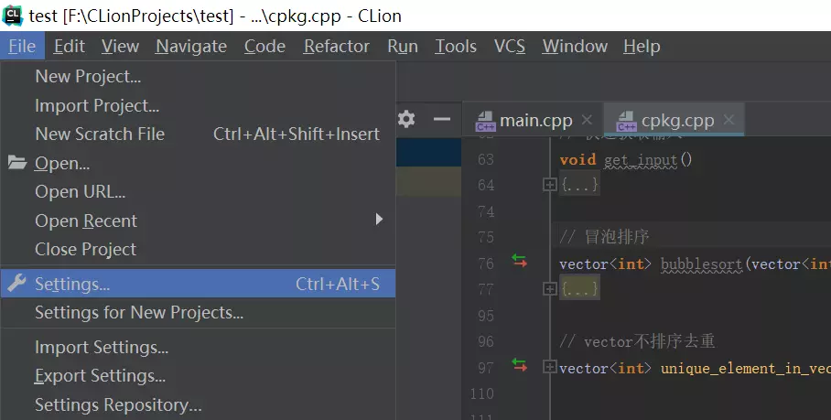This screenshot has width=831, height=420.
Task: Open the File menu
Action: (22, 47)
